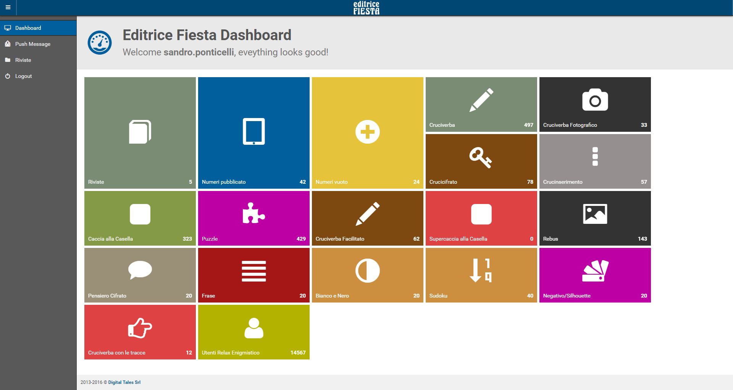Click the count 497 on Cruciverba tile
The width and height of the screenshot is (733, 390).
(x=529, y=125)
